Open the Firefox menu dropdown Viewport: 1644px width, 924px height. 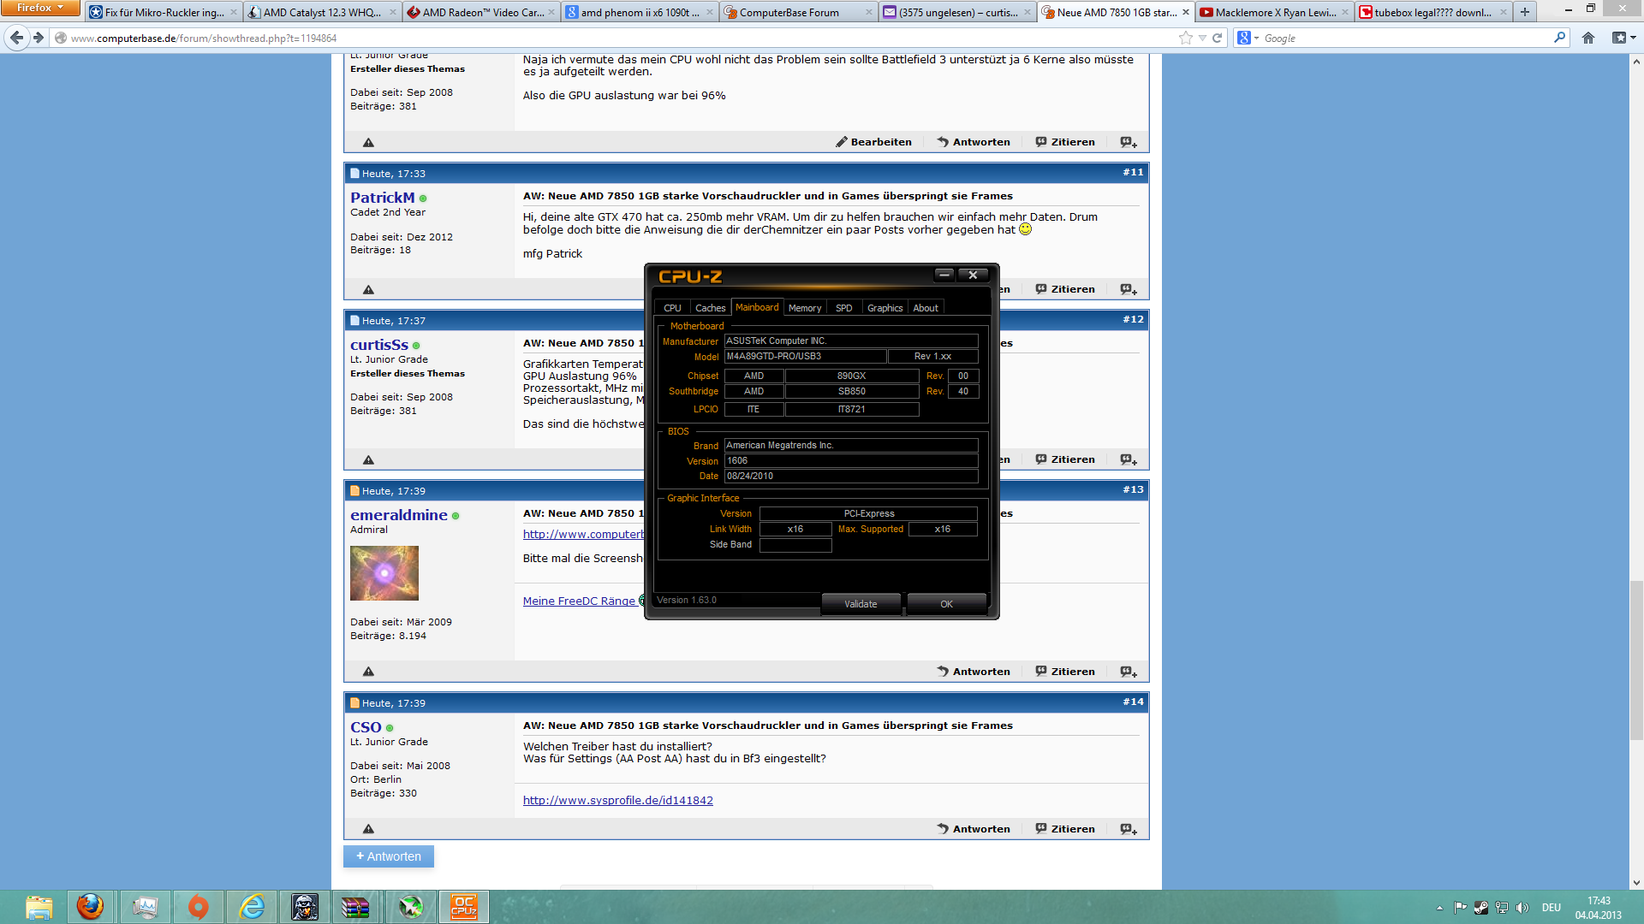(39, 8)
